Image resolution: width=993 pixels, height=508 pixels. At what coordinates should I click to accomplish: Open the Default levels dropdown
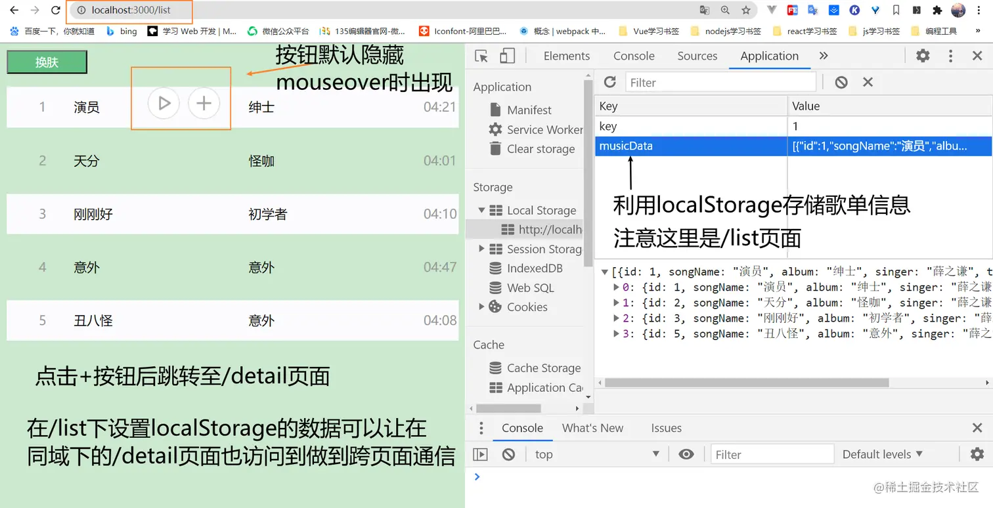point(883,454)
